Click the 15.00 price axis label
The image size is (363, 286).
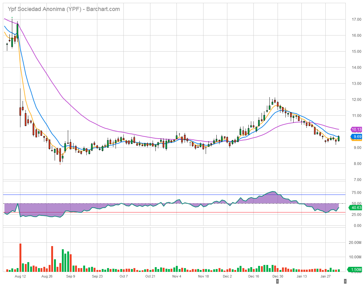coord(356,52)
